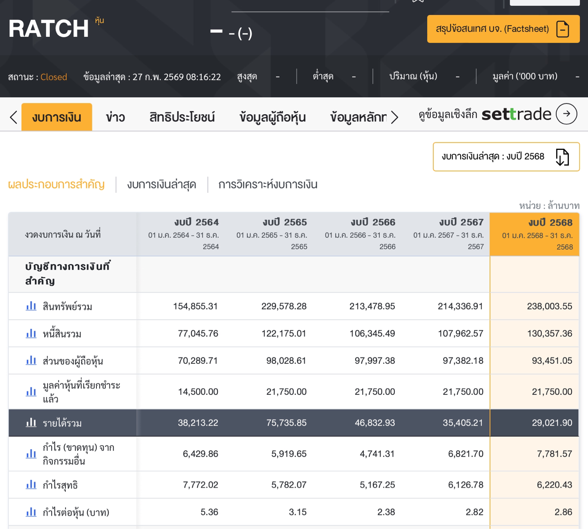Open chart icon for รายได้รวม row
This screenshot has height=529, width=588.
31,423
